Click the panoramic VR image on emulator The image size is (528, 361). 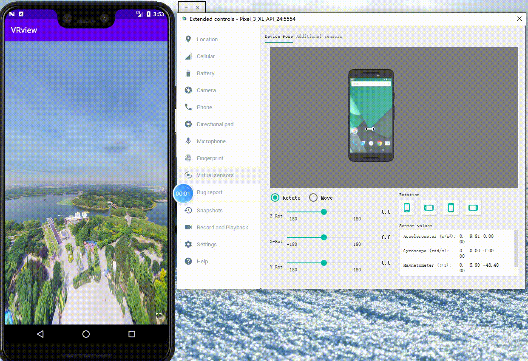point(86,183)
